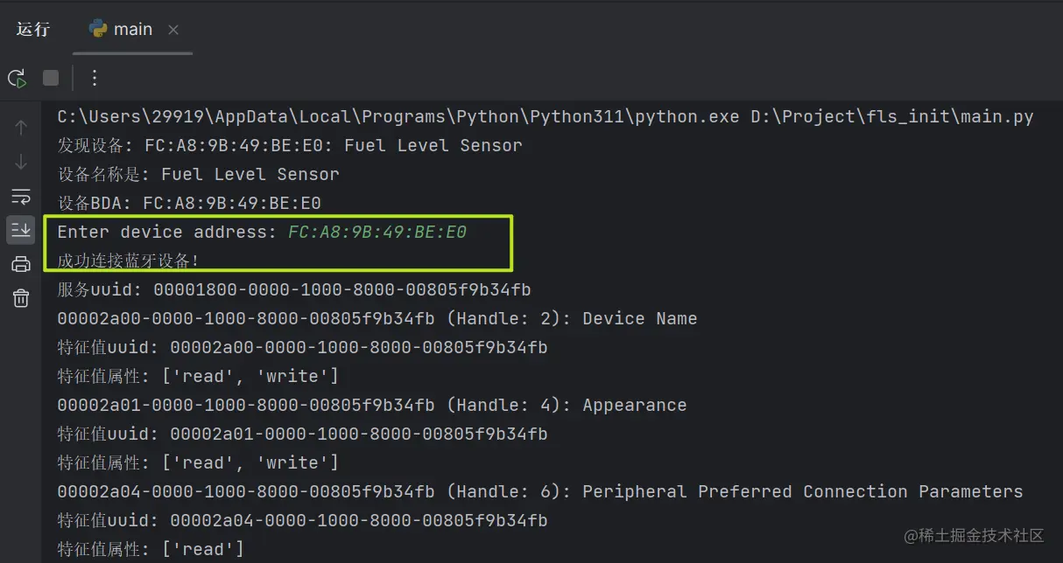
Task: Click the 发现设备 Fuel Level Sensor line
Action: coord(289,145)
